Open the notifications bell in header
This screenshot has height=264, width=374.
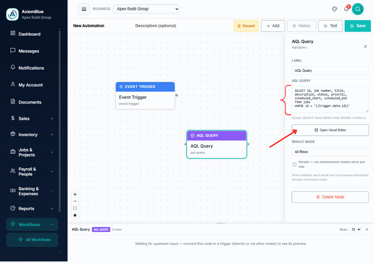pyautogui.click(x=346, y=9)
